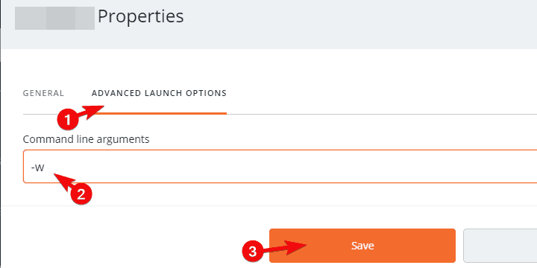Click the gray tab divider line right side
537x268 pixels.
(x=382, y=114)
